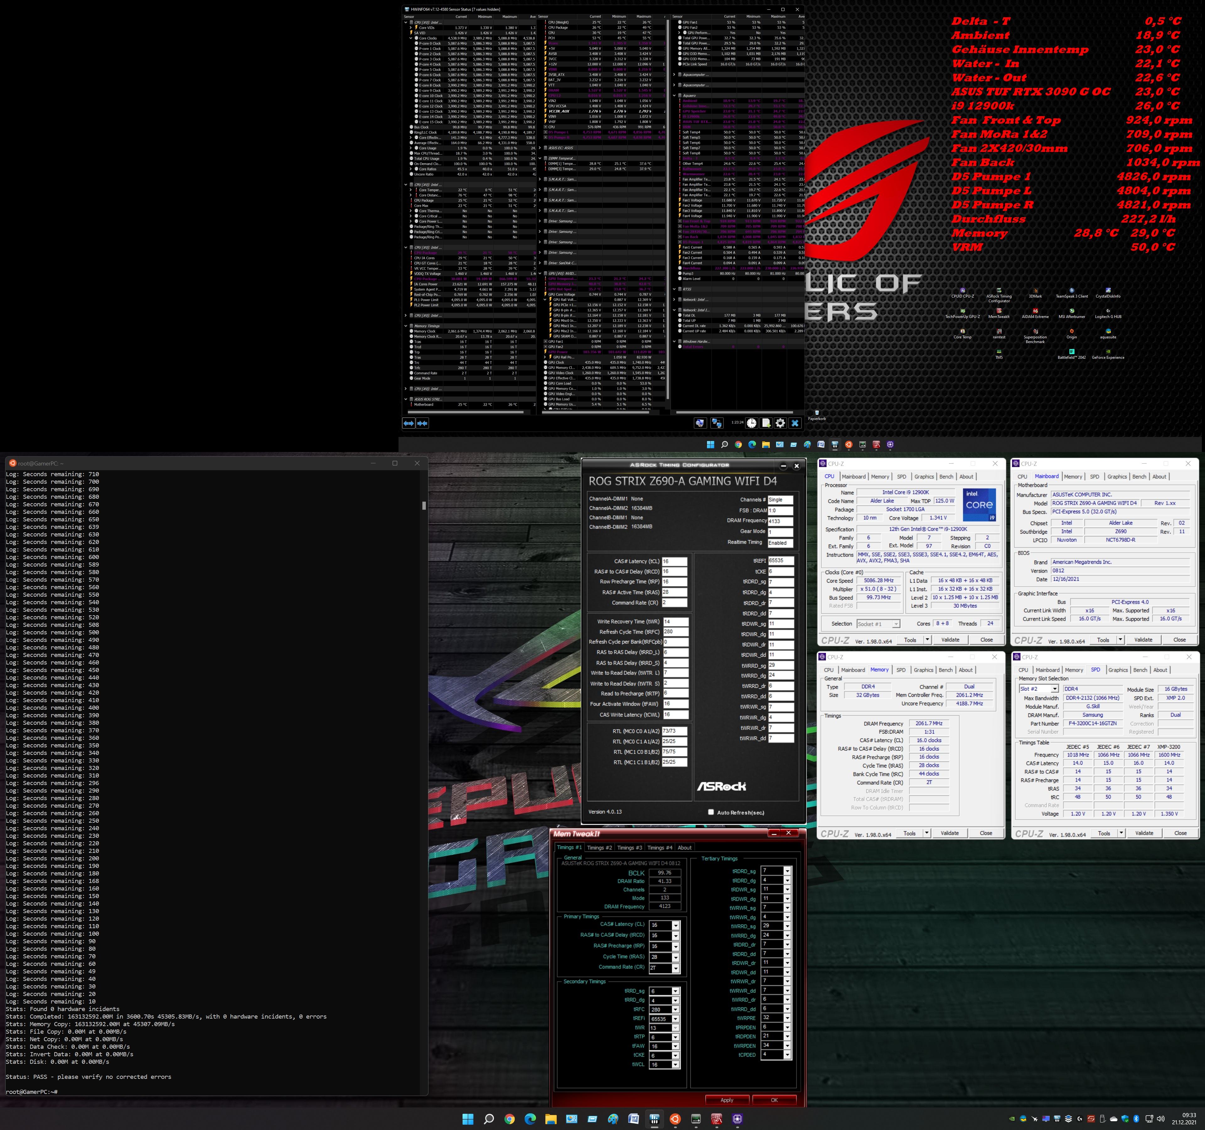Click HWiNFO reset clock icon

coord(752,423)
